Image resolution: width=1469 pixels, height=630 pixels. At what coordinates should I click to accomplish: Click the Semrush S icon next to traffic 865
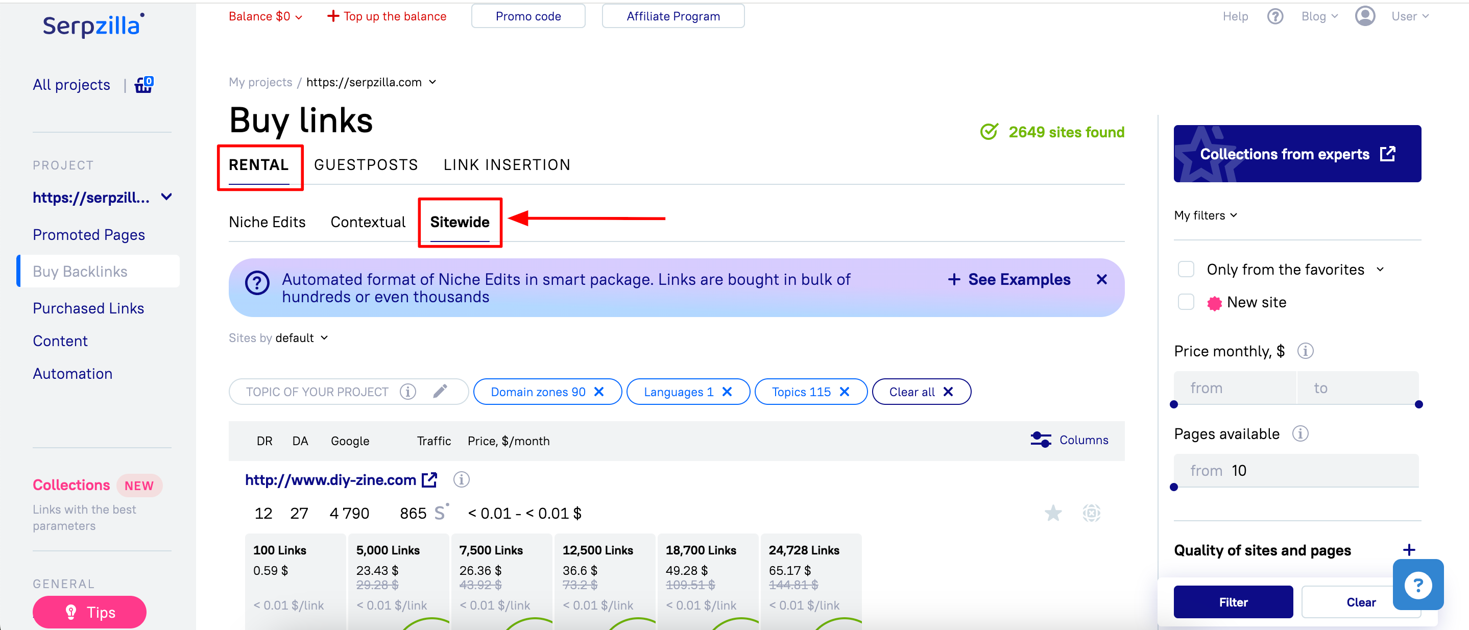point(441,512)
